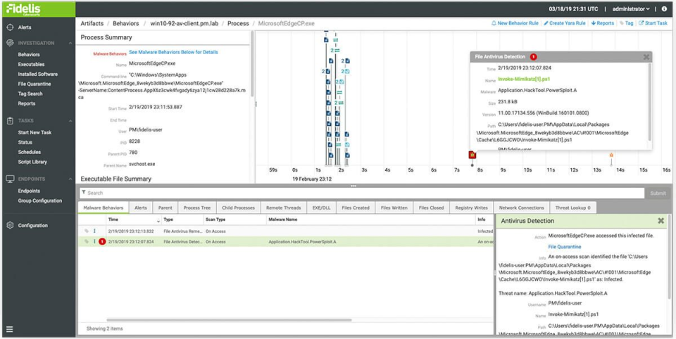Click the red antivirus detection timeline marker
Image resolution: width=676 pixels, height=339 pixels.
click(x=472, y=155)
